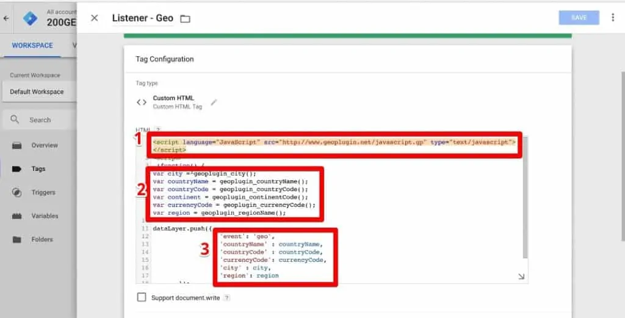Screen dimensions: 625x318
Task: Click the geoplugin script src line
Action: 334,142
